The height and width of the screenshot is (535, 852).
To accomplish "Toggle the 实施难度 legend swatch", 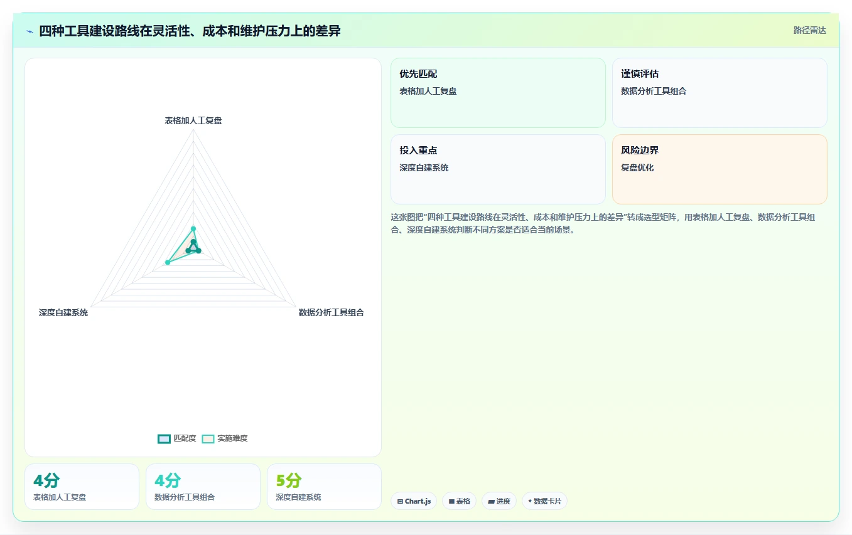I will 208,438.
